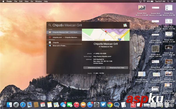Open the Finder menu
This screenshot has width=176, height=109.
click(9, 1)
